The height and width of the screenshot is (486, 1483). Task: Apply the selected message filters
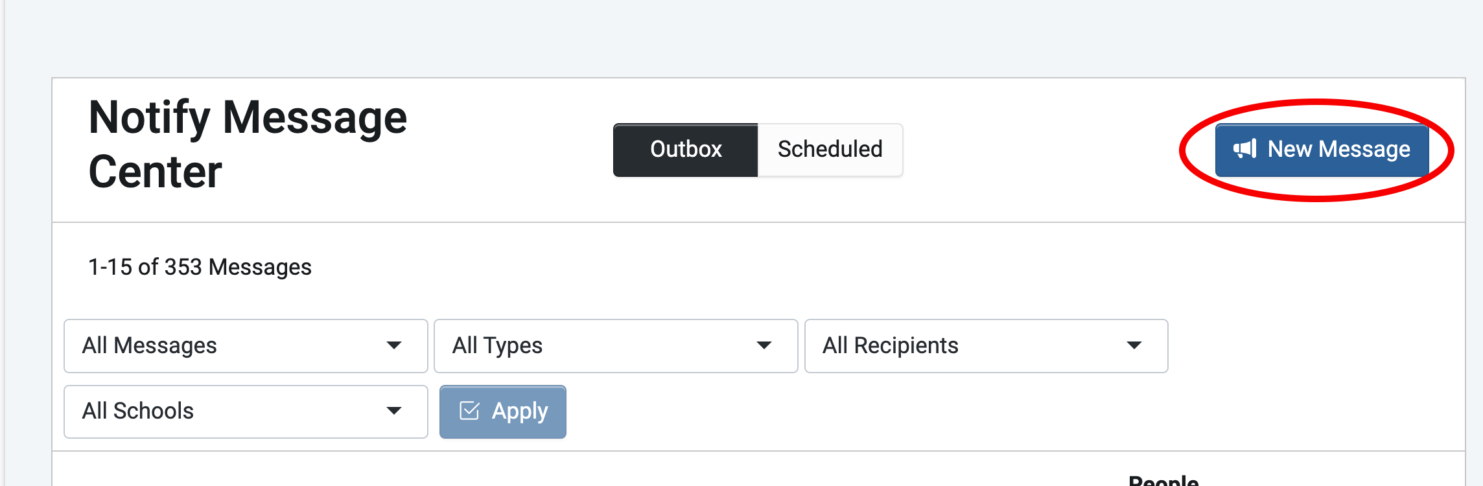503,411
